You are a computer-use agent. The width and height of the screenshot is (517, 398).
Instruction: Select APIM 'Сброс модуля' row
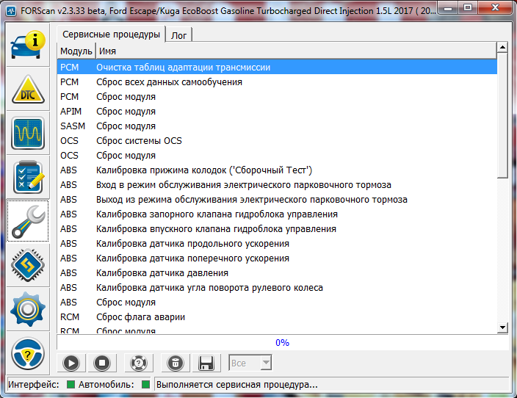pos(277,112)
